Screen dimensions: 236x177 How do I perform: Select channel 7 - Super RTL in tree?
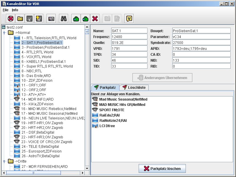[x=47, y=66]
